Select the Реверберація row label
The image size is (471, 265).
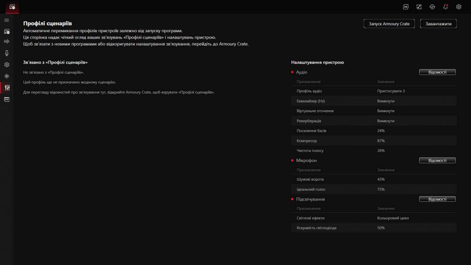click(309, 121)
